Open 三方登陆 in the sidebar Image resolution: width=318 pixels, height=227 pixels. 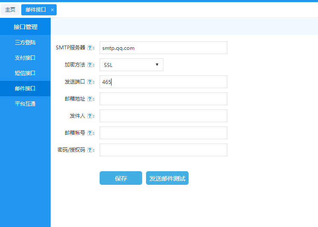pyautogui.click(x=25, y=42)
